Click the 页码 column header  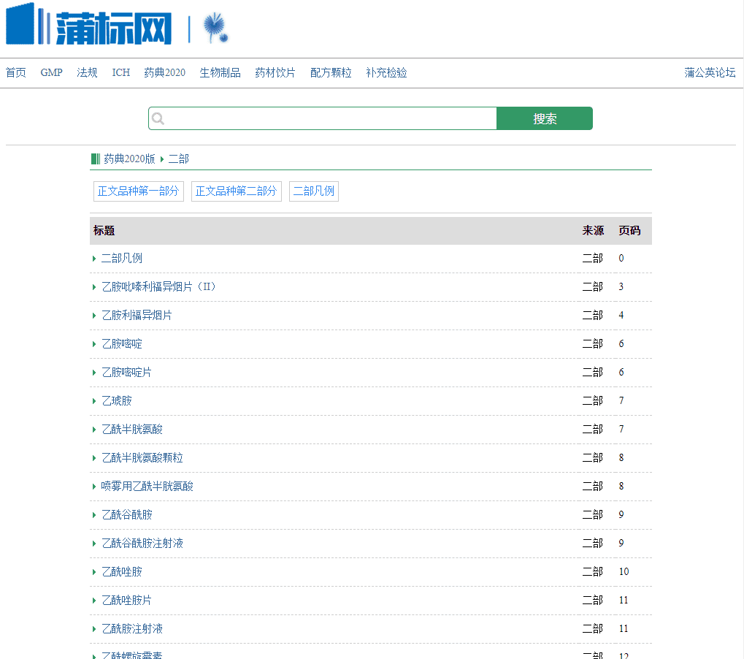coord(629,231)
